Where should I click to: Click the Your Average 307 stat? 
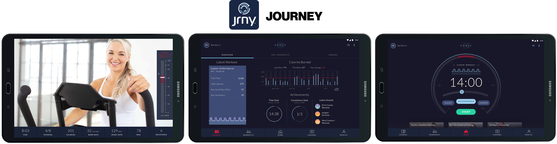(318, 67)
